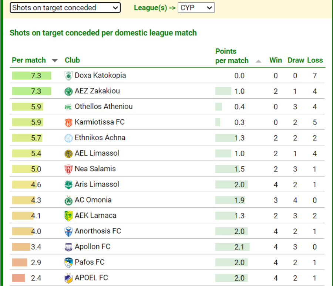Open the Anorthosis FC club link
The image size is (333, 286).
tap(98, 231)
